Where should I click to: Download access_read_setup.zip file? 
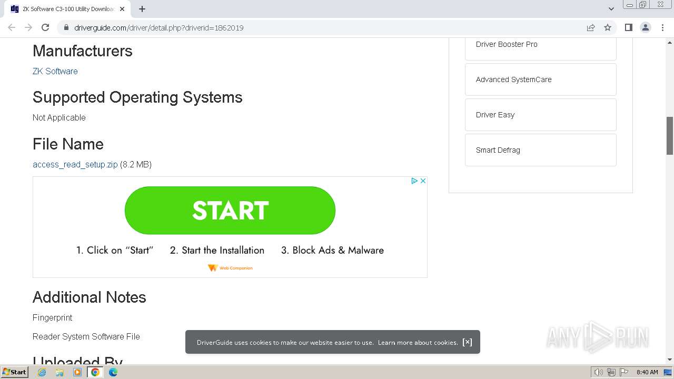[75, 164]
